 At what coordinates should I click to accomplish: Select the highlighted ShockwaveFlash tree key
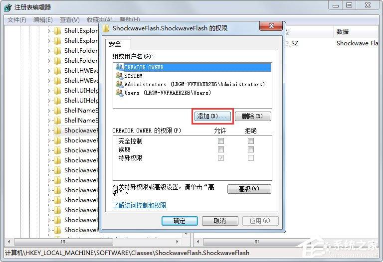pos(81,131)
